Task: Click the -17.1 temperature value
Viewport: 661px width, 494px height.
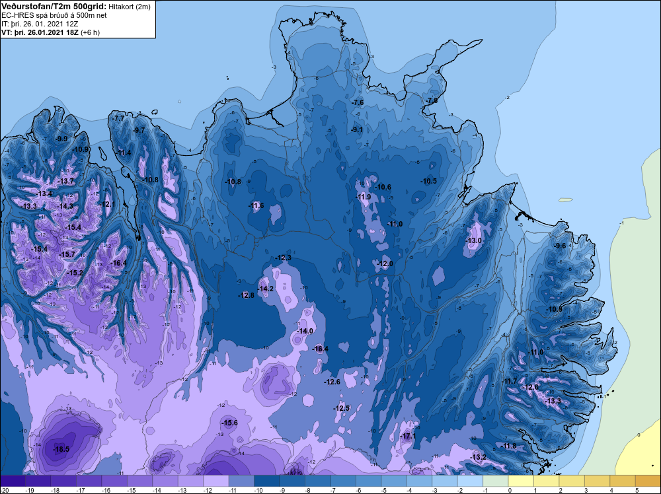Action: (x=408, y=437)
